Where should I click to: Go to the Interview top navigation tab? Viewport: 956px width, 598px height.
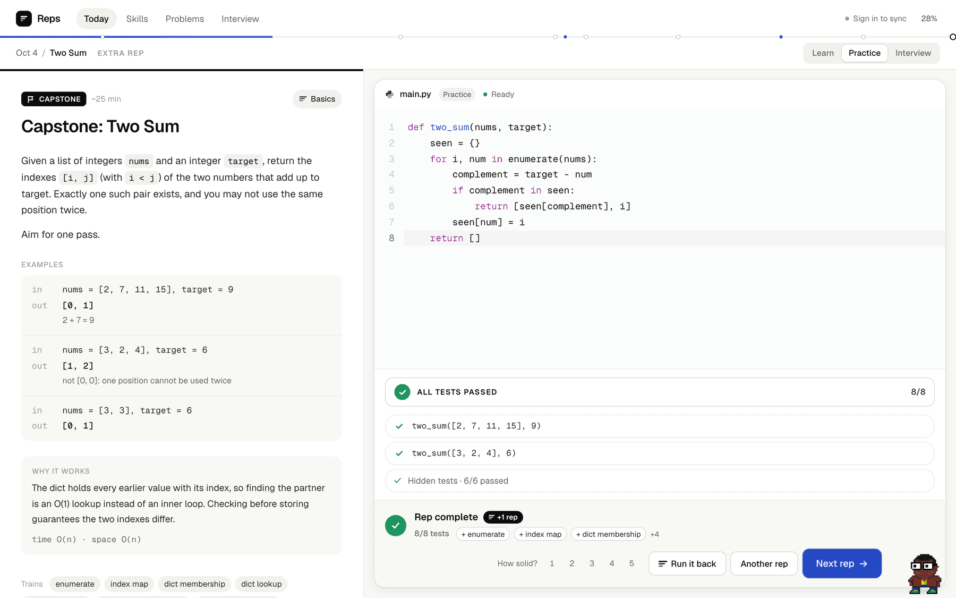[x=240, y=19]
